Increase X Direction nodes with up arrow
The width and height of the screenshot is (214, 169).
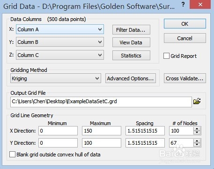tap(197, 129)
